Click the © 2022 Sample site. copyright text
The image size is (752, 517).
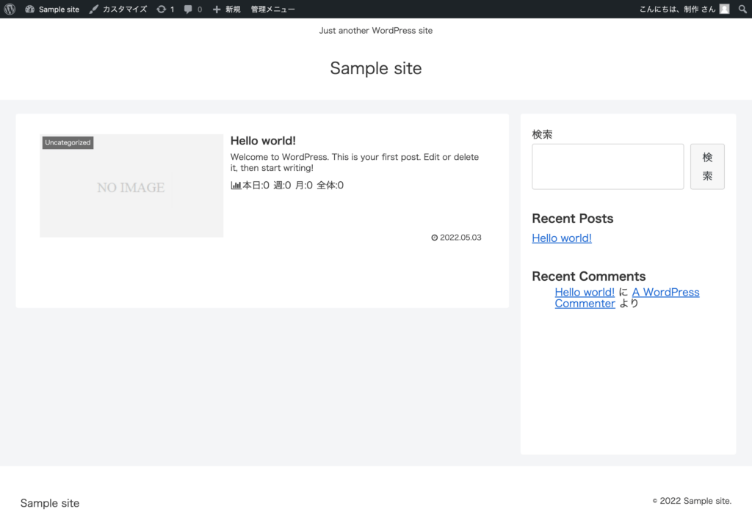pos(692,501)
